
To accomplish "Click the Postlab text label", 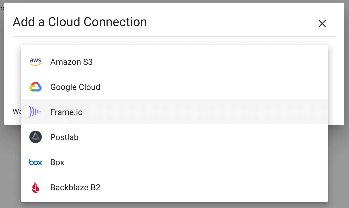I will pyautogui.click(x=64, y=137).
